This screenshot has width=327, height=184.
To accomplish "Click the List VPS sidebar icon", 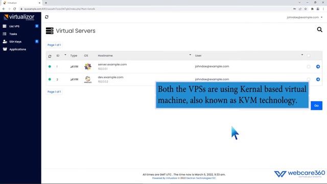I will (x=5, y=26).
